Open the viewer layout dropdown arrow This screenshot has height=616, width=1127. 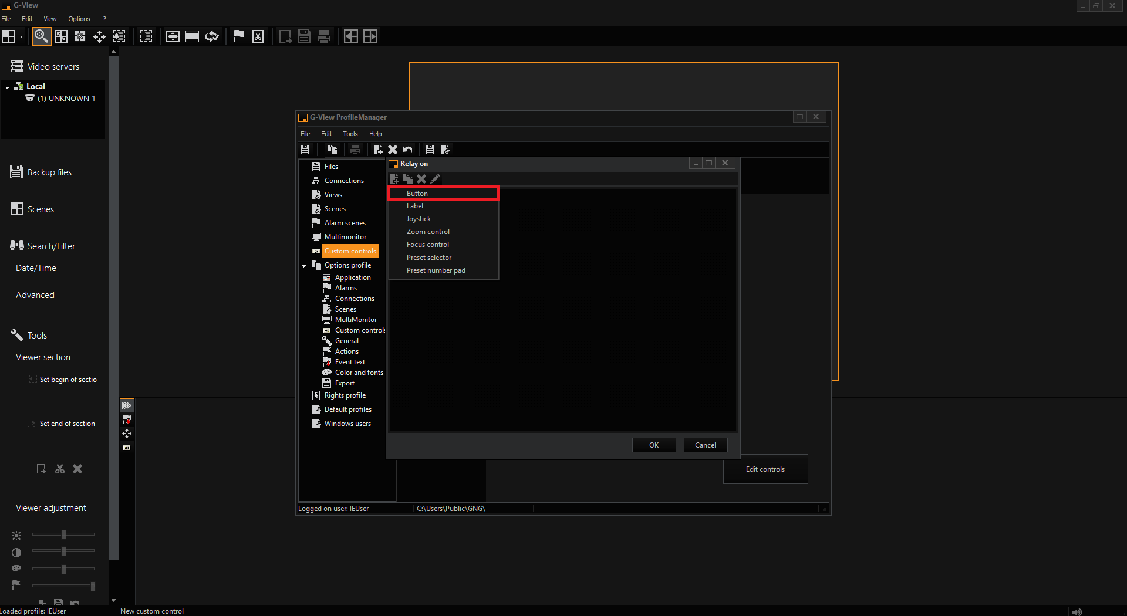[21, 36]
